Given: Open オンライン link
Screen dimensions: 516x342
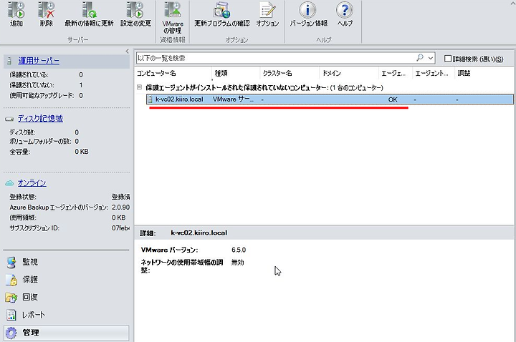Looking at the screenshot, I should pyautogui.click(x=32, y=183).
